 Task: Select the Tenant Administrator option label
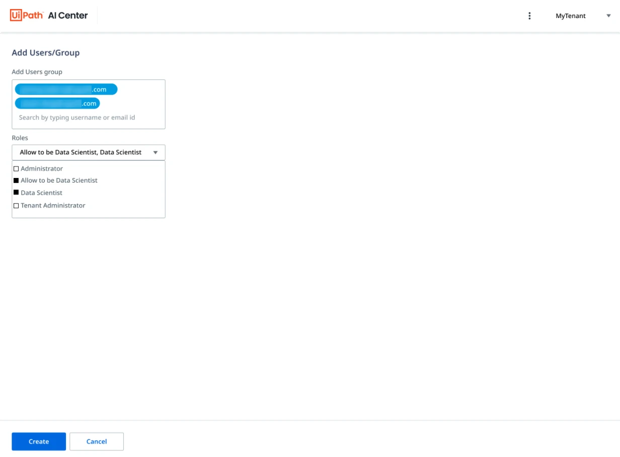pyautogui.click(x=53, y=206)
